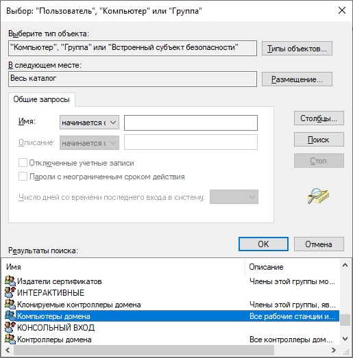Screen dimensions: 353x358
Task: Click the Типы объектов button
Action: [297, 49]
